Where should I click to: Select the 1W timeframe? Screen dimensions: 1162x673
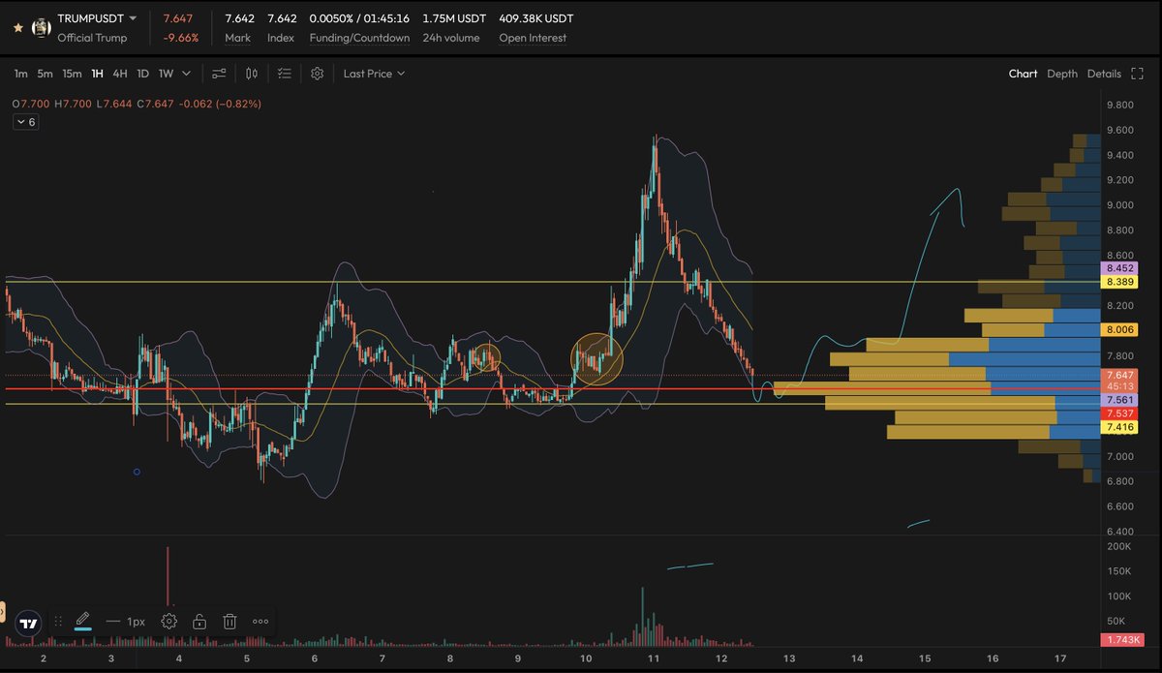pyautogui.click(x=167, y=74)
